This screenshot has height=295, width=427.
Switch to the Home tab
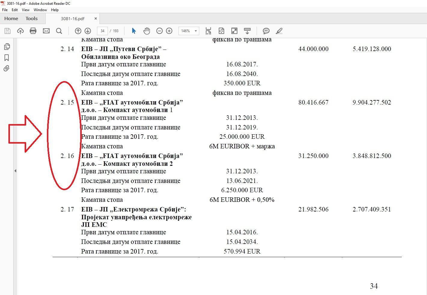[x=11, y=19]
